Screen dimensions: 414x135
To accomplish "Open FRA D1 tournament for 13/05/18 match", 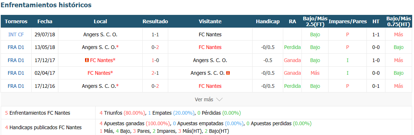I will click(x=16, y=47).
